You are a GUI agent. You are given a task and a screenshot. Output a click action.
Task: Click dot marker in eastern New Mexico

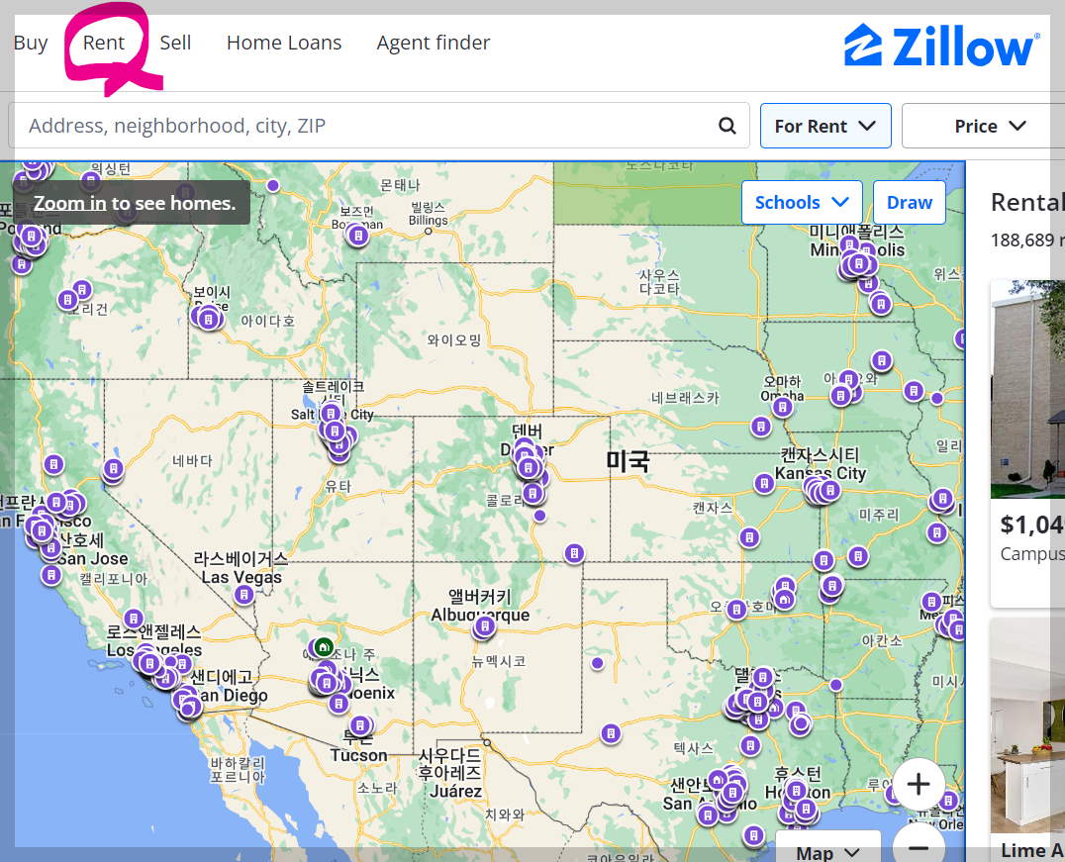click(x=597, y=663)
